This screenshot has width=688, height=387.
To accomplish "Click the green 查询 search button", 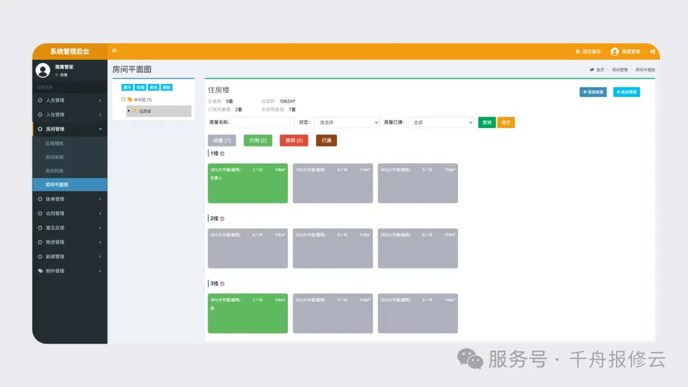I will pos(487,122).
